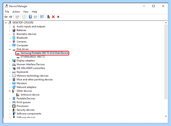Collapse the Other devices category

(x=10, y=91)
